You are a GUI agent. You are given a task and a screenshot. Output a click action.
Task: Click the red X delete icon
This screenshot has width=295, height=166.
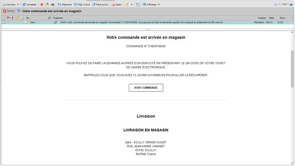pyautogui.click(x=42, y=4)
